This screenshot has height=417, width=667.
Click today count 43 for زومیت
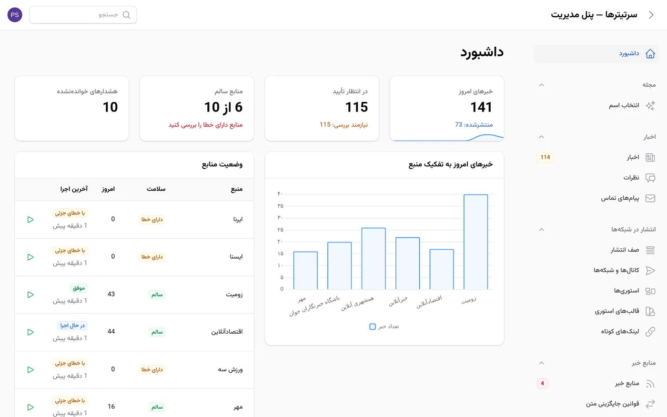click(x=111, y=294)
